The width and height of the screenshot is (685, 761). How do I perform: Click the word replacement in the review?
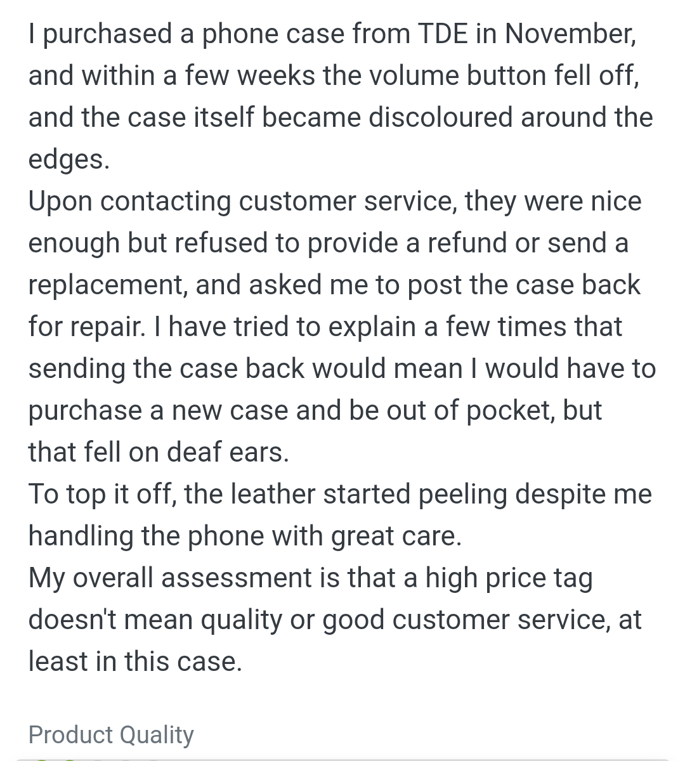pos(107,285)
